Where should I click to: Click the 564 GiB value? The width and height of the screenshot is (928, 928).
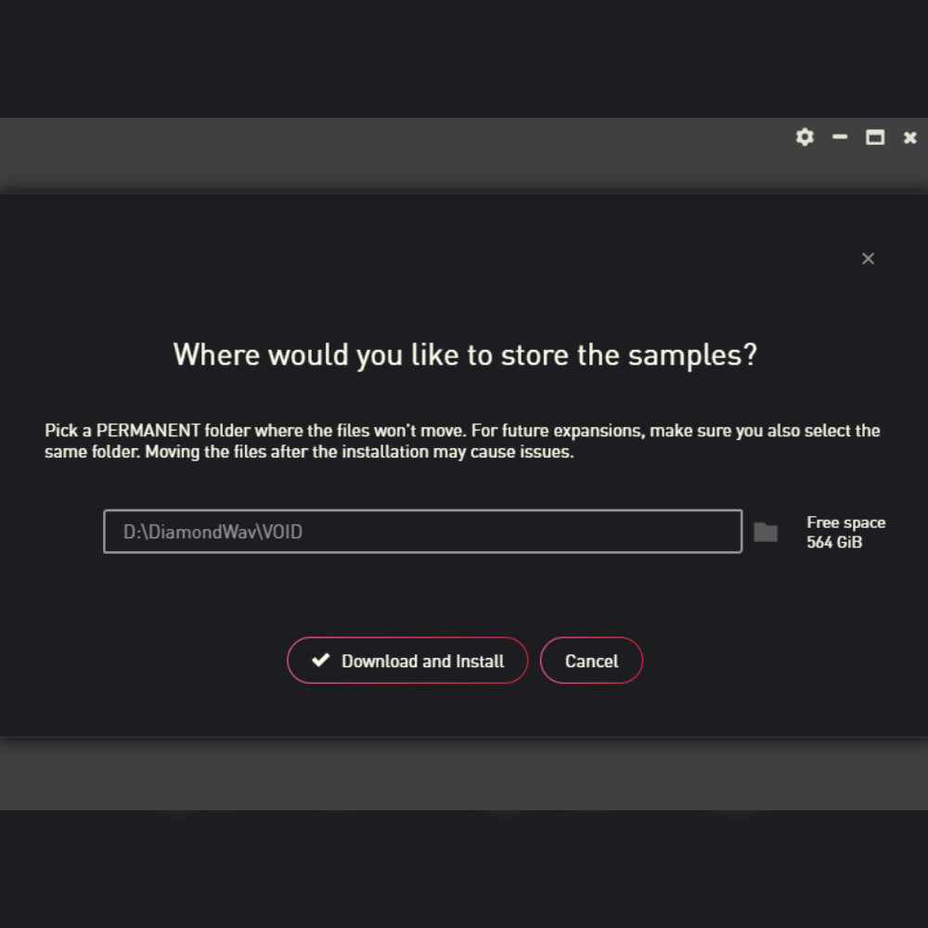point(834,542)
